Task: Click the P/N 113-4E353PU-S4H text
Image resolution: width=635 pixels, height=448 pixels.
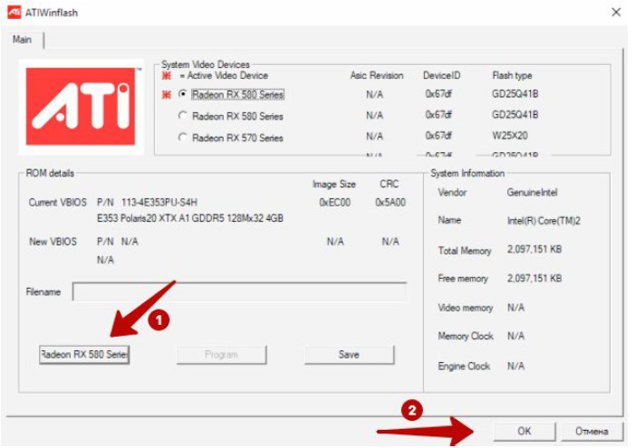Action: click(x=148, y=202)
